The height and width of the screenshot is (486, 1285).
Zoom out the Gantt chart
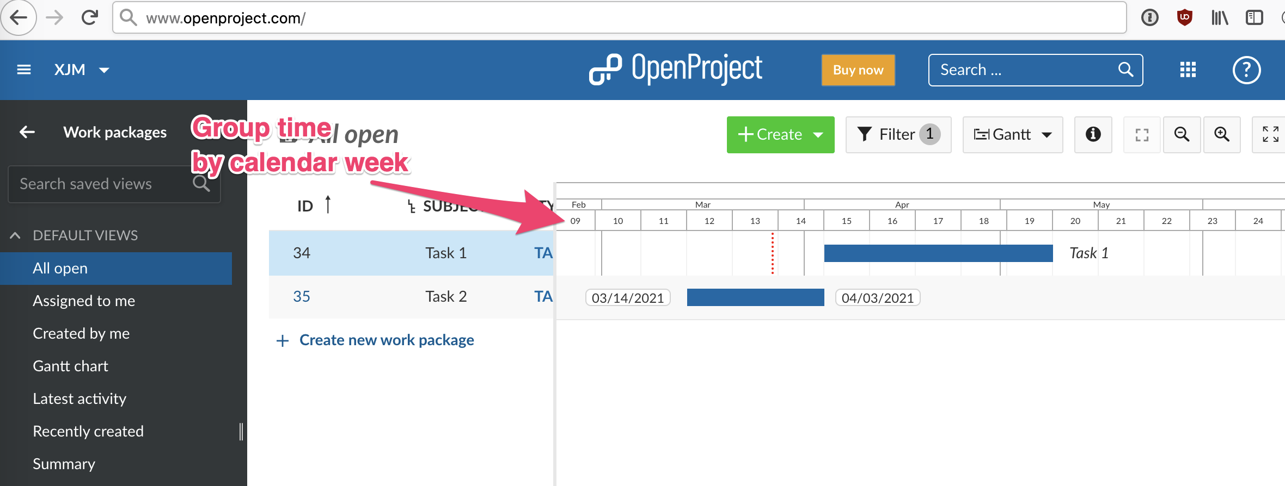click(x=1181, y=134)
